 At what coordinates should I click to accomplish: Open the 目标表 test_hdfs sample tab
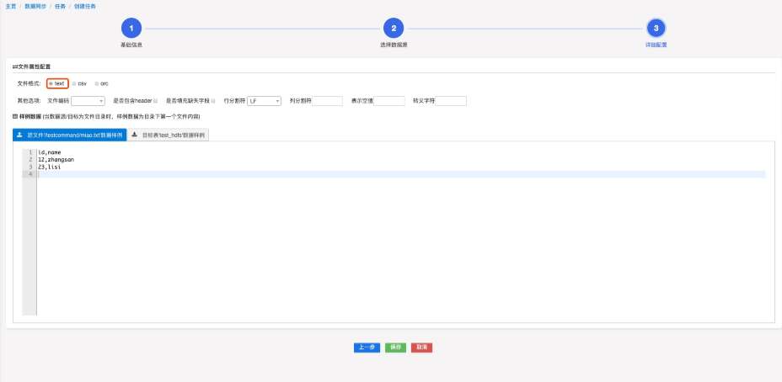pyautogui.click(x=169, y=135)
